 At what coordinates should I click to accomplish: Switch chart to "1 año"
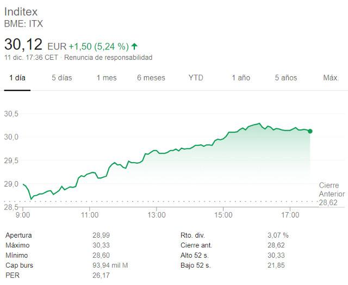[x=241, y=78]
